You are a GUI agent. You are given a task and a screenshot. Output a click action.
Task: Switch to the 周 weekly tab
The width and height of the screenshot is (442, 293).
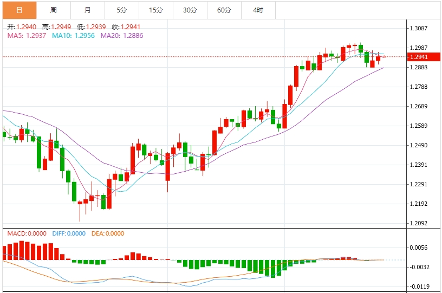53,10
